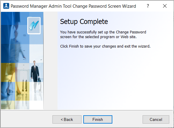Click the high heel shoes in the banner image
The image size is (174, 128).
coord(18,93)
